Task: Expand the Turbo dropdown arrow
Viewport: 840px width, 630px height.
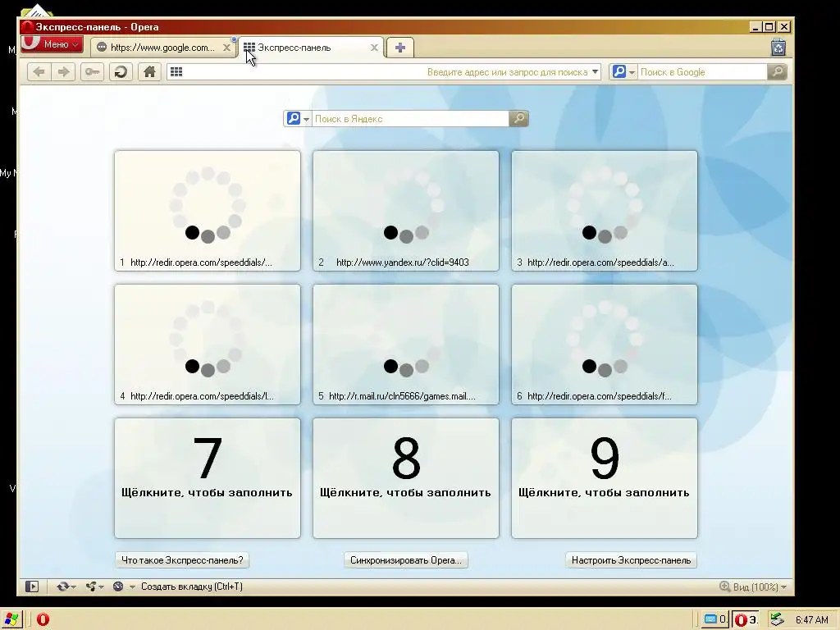Action: click(x=132, y=587)
